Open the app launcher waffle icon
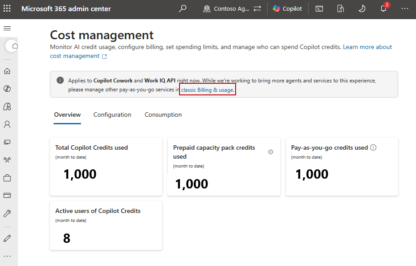416x266 pixels. click(7, 8)
